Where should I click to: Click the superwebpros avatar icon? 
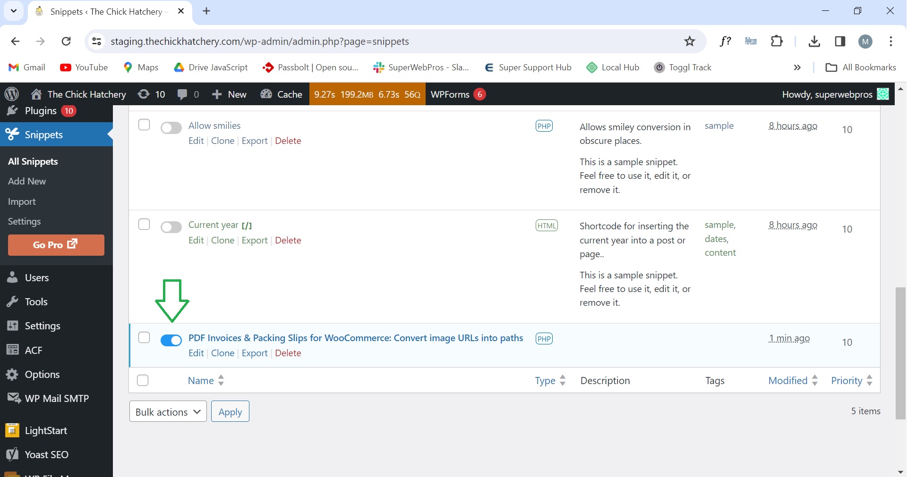pos(882,94)
